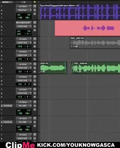Toggle the fade handle on REC_2409-04 clip
The image size is (120, 148).
pyautogui.click(x=72, y=68)
